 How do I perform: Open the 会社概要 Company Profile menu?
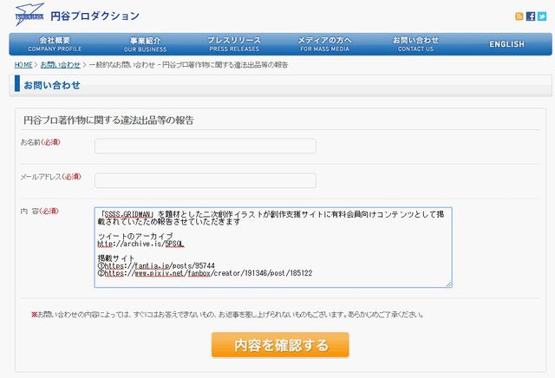55,44
